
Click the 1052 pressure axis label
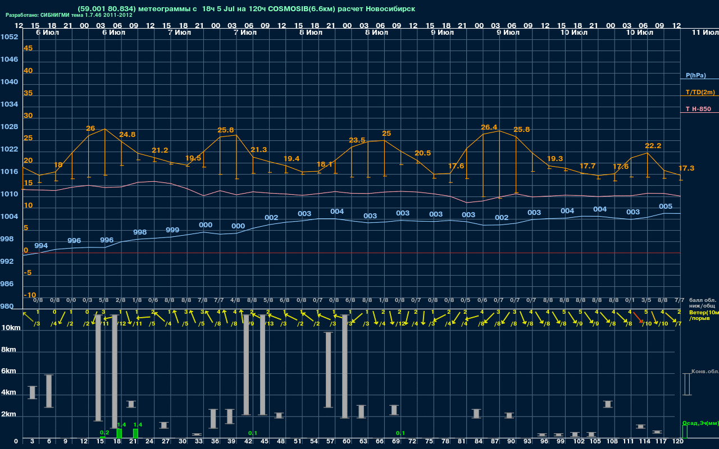point(9,37)
